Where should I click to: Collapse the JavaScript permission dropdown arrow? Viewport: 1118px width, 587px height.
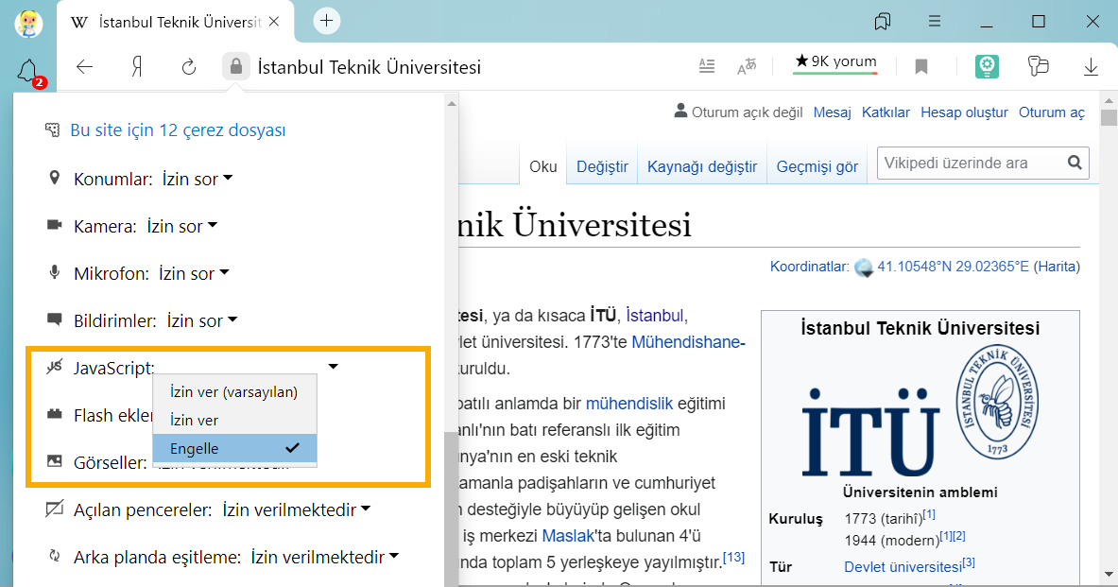[333, 367]
